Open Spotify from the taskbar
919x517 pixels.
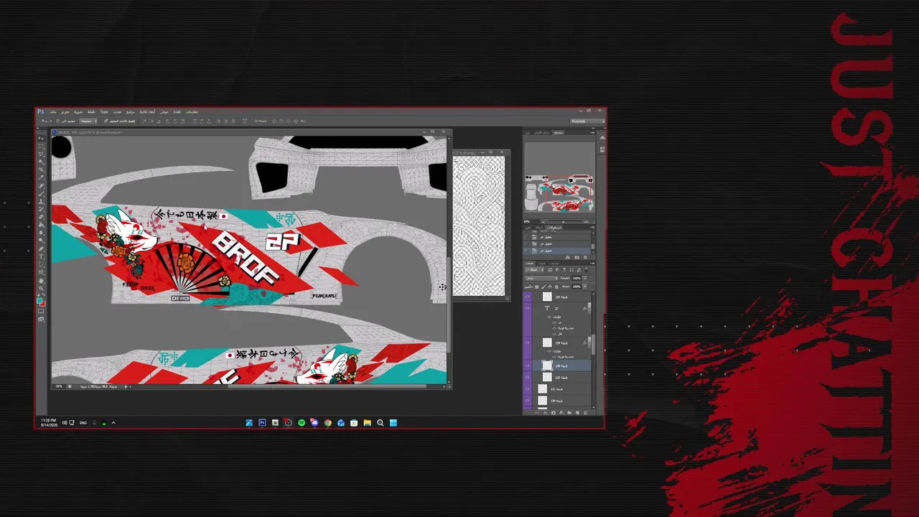[x=302, y=423]
